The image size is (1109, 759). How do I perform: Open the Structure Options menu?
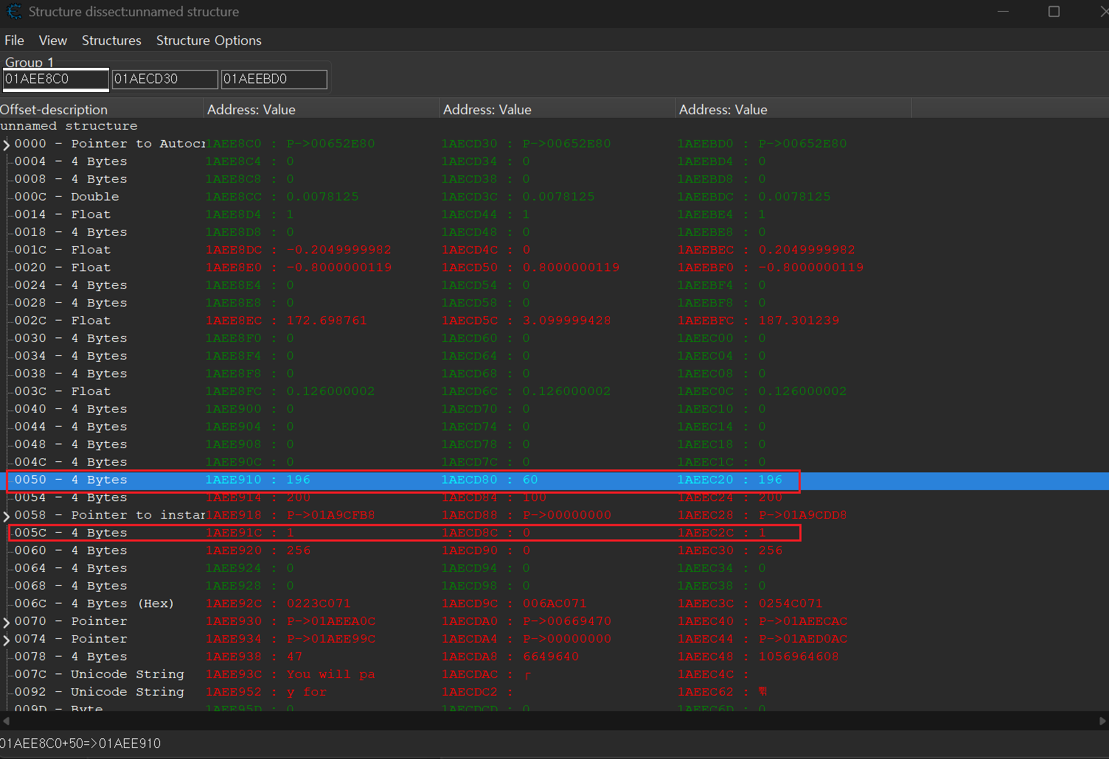coord(209,41)
